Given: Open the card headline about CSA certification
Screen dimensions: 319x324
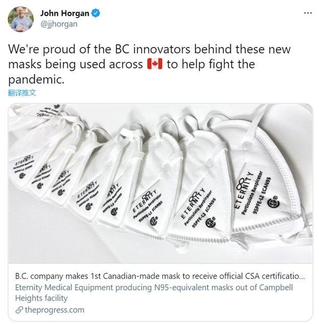Looking at the screenshot, I should pos(160,276).
